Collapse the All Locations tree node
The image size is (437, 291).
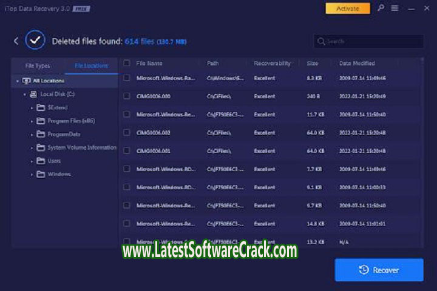click(x=18, y=81)
